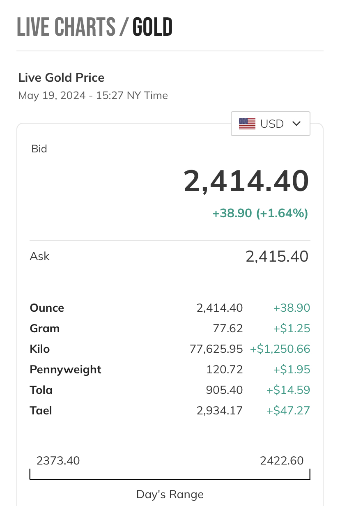
Task: Select the Pennyweight row label
Action: coord(66,370)
